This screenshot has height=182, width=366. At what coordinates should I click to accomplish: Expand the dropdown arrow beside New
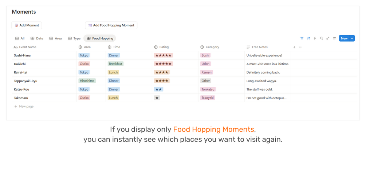pyautogui.click(x=352, y=38)
